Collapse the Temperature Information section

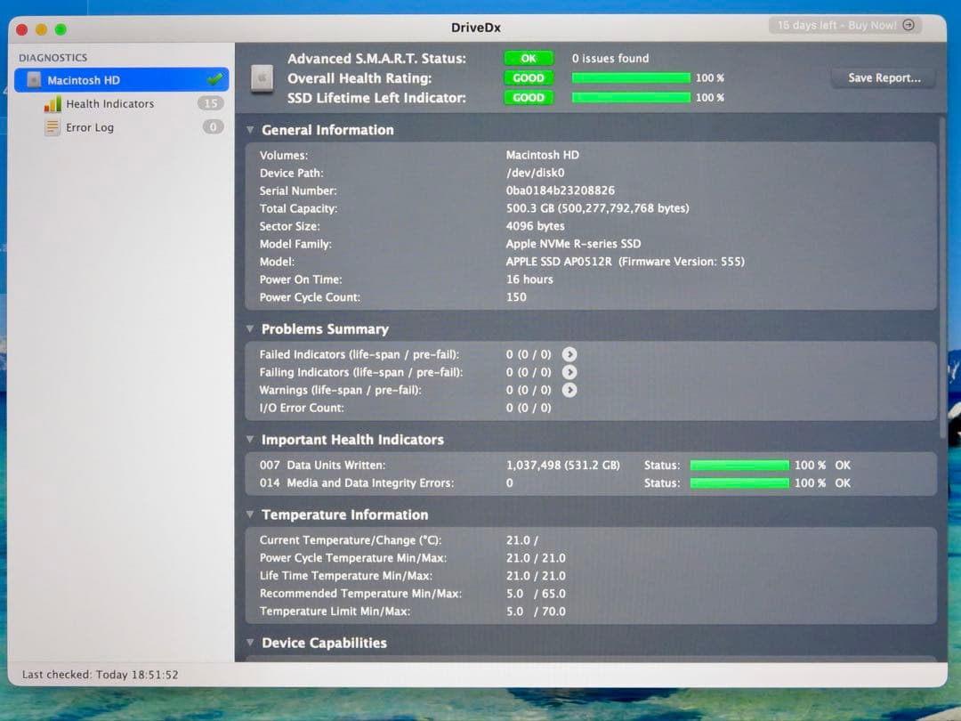pos(250,514)
